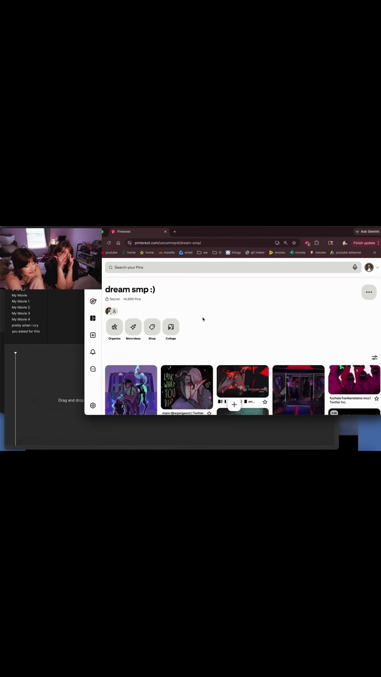Close the Pinterest tab
Screen dimensions: 381x677
(x=165, y=232)
